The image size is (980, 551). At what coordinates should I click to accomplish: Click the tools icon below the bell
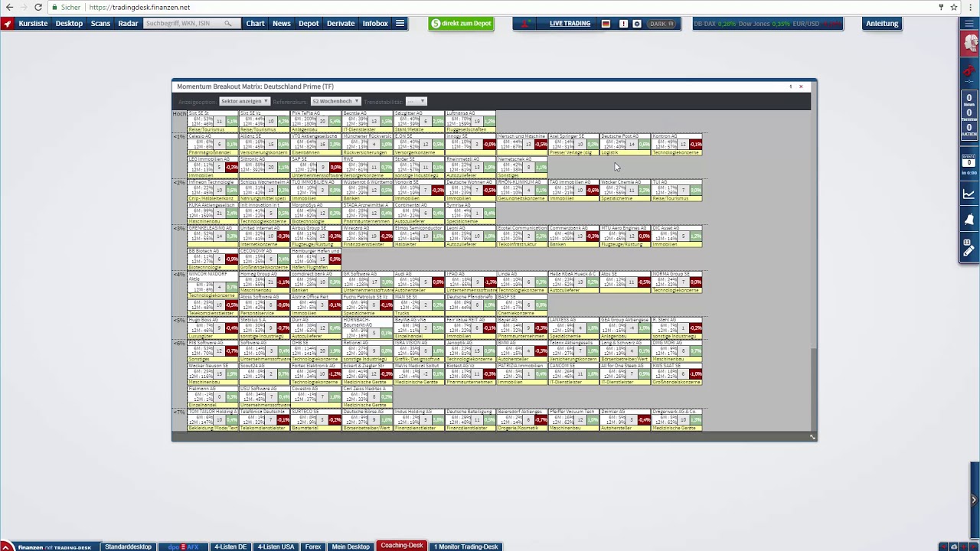969,247
